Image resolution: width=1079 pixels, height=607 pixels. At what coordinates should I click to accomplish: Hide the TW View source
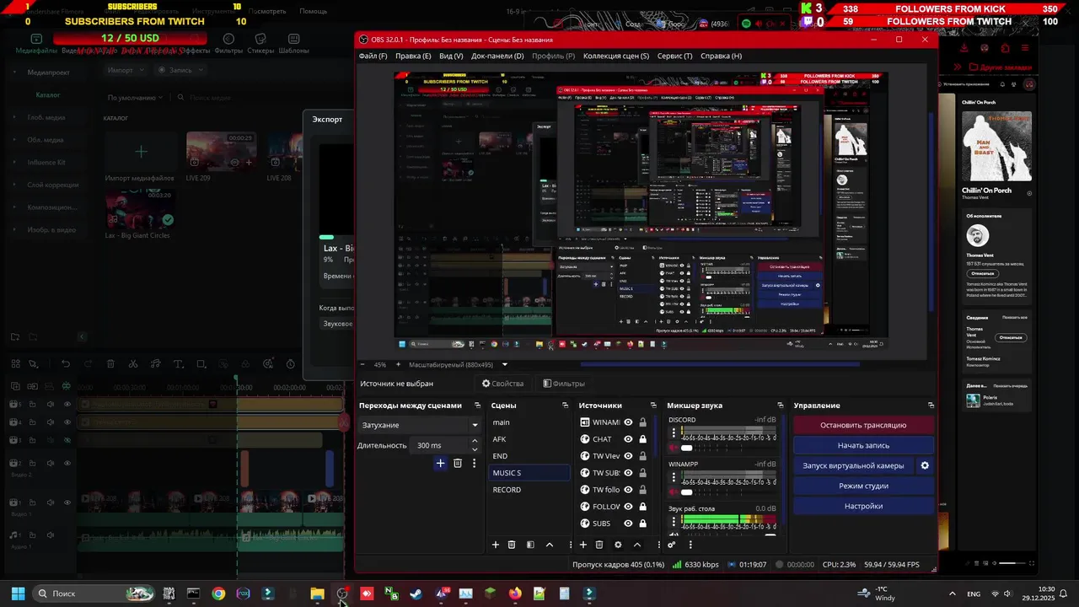click(x=628, y=456)
